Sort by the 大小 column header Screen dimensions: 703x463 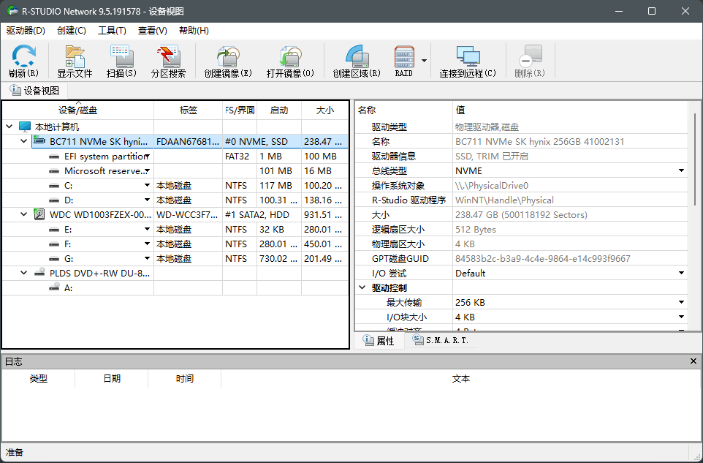(324, 110)
